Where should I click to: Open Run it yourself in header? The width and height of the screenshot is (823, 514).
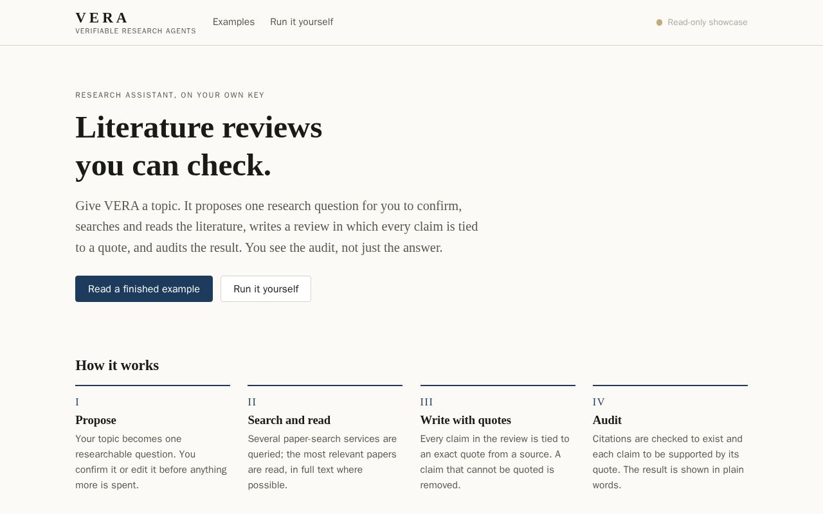click(302, 22)
